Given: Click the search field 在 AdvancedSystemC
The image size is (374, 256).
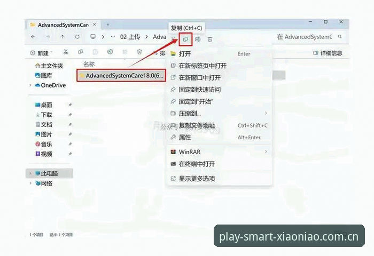Looking at the screenshot, I should click(x=305, y=37).
